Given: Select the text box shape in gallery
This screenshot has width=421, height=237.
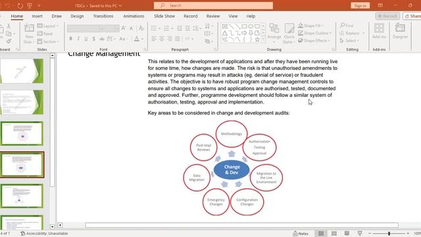Looking at the screenshot, I should point(225,26).
